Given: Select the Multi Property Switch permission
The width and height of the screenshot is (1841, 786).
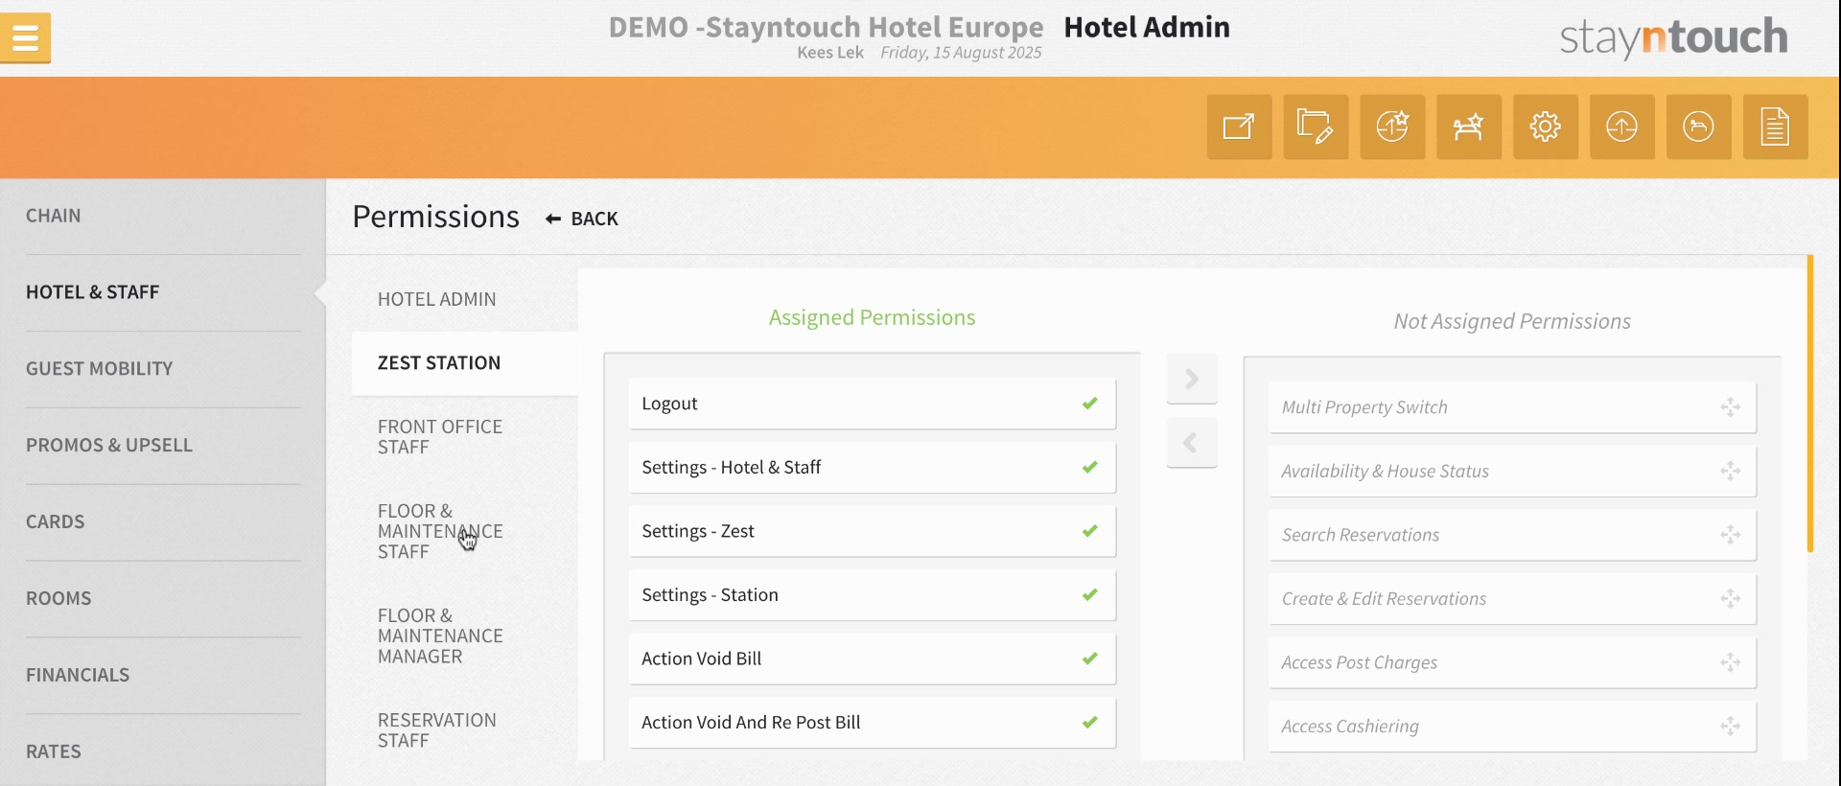Looking at the screenshot, I should (1512, 407).
